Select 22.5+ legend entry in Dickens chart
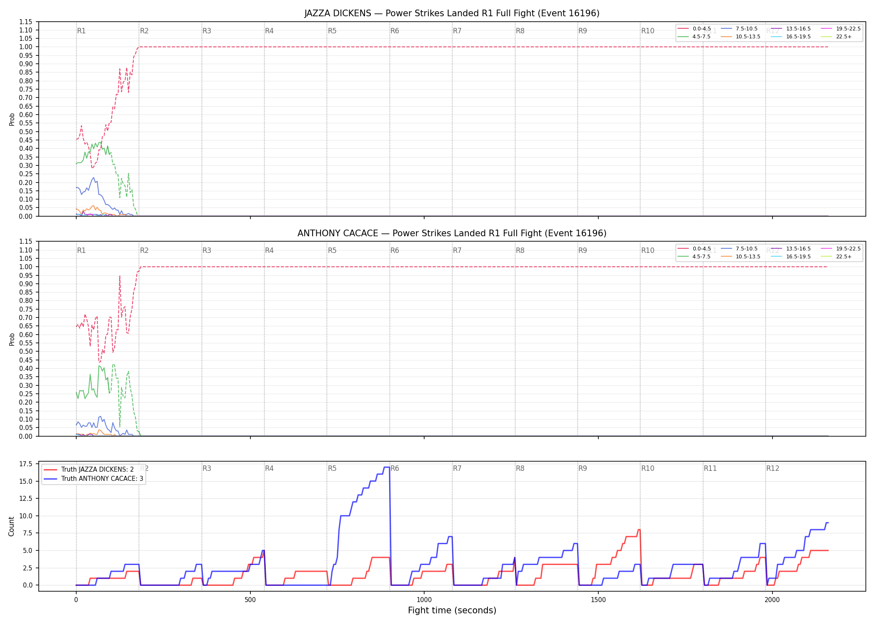 click(836, 37)
